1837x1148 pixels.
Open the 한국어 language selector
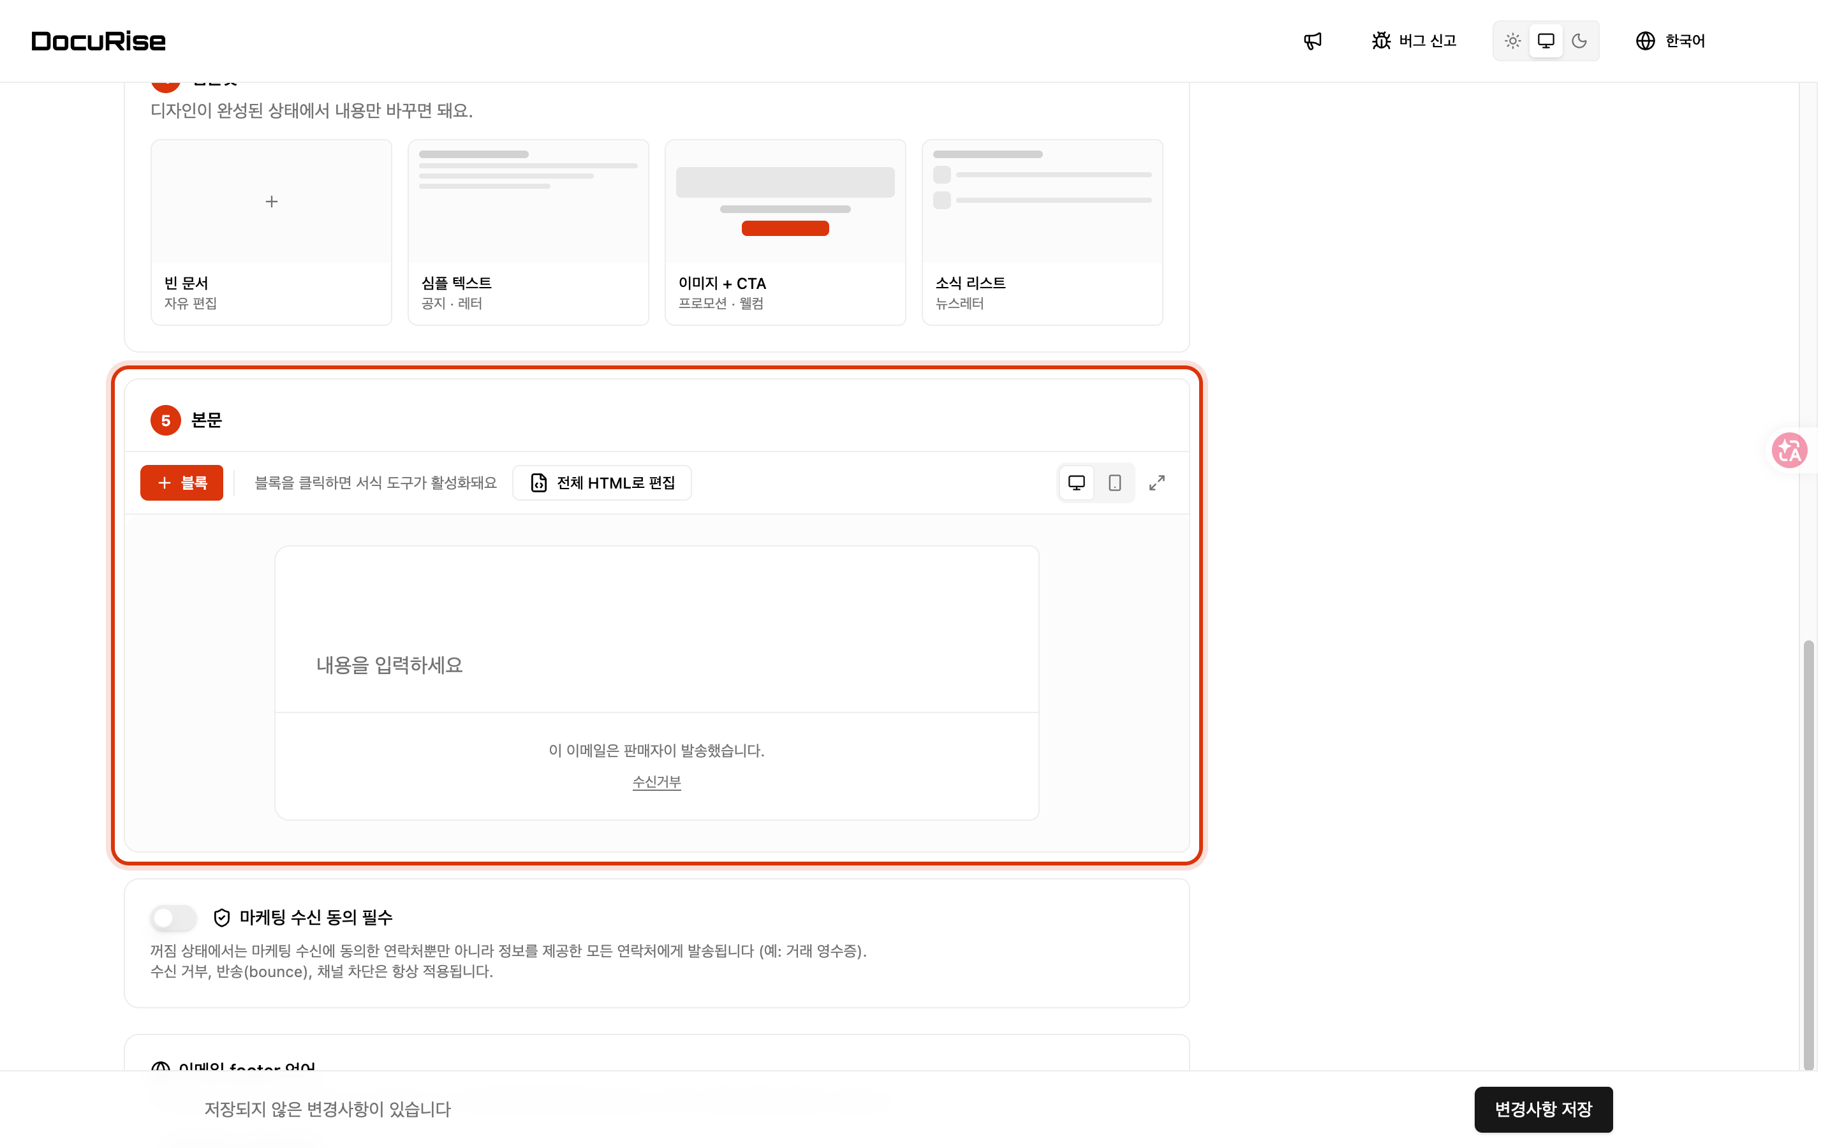coord(1670,41)
